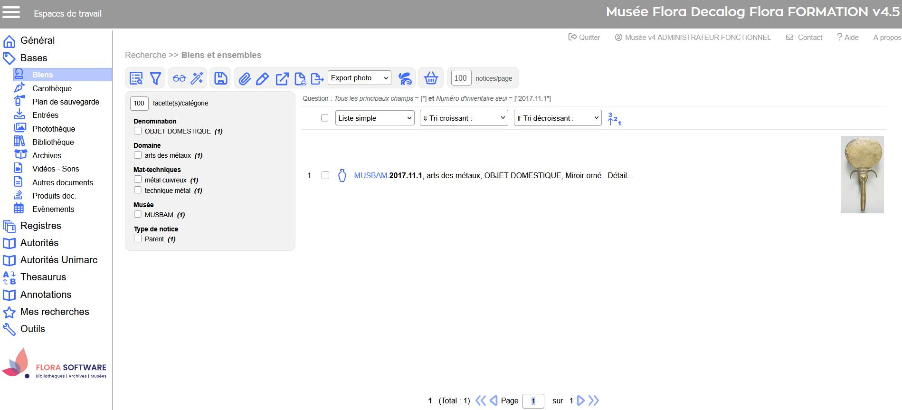
Task: Click the filter funnel icon
Action: (155, 78)
